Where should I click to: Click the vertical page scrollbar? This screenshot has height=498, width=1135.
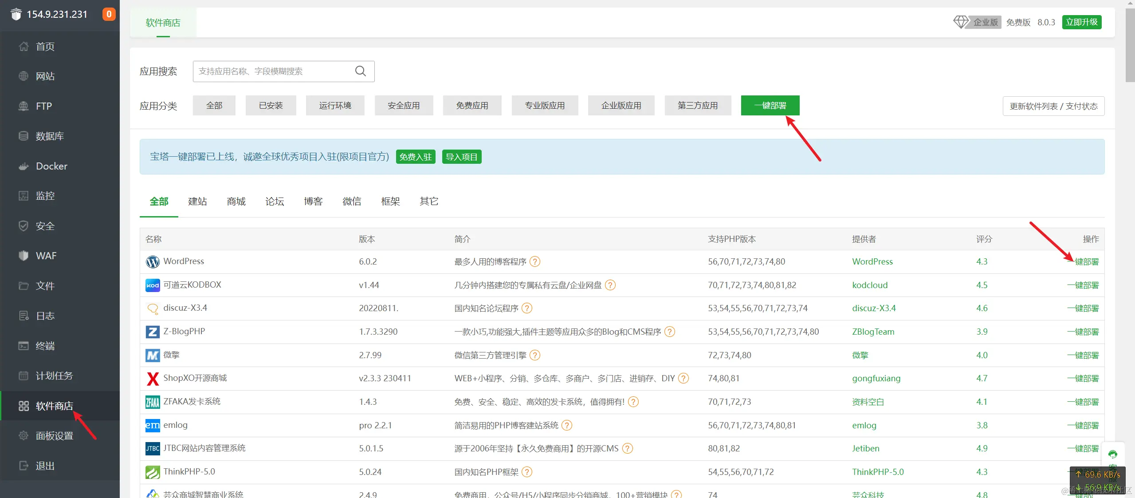1130,44
